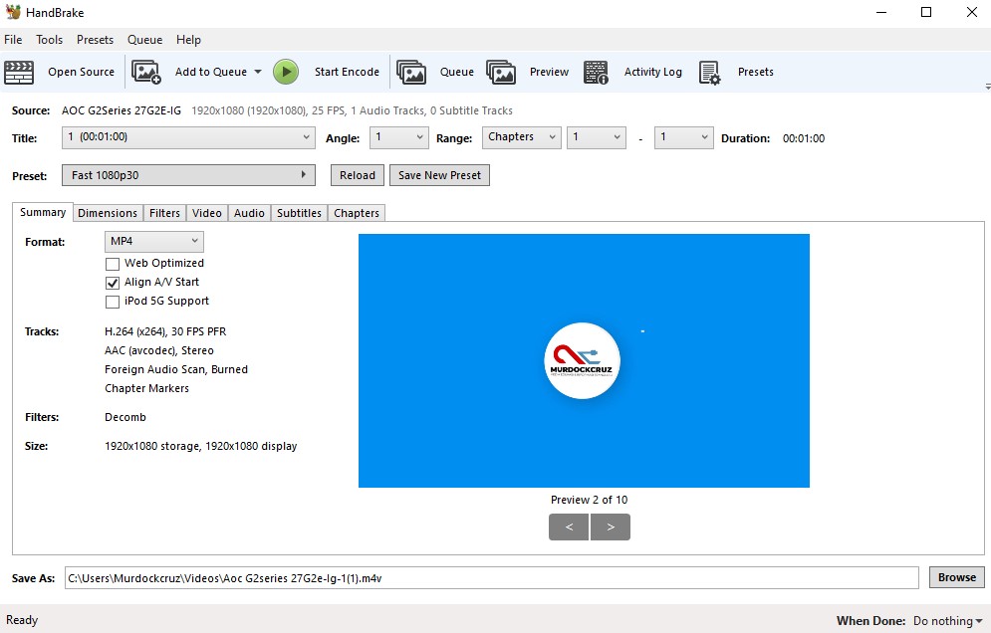Show the next preview image
Image resolution: width=991 pixels, height=633 pixels.
coord(611,527)
